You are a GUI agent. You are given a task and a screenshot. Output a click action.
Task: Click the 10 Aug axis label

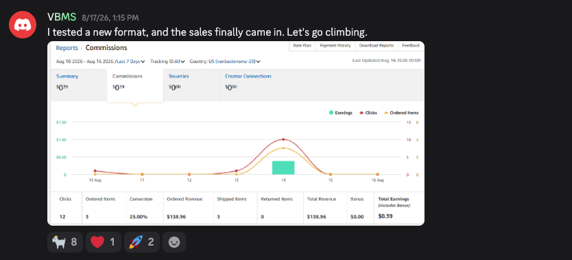tap(95, 180)
